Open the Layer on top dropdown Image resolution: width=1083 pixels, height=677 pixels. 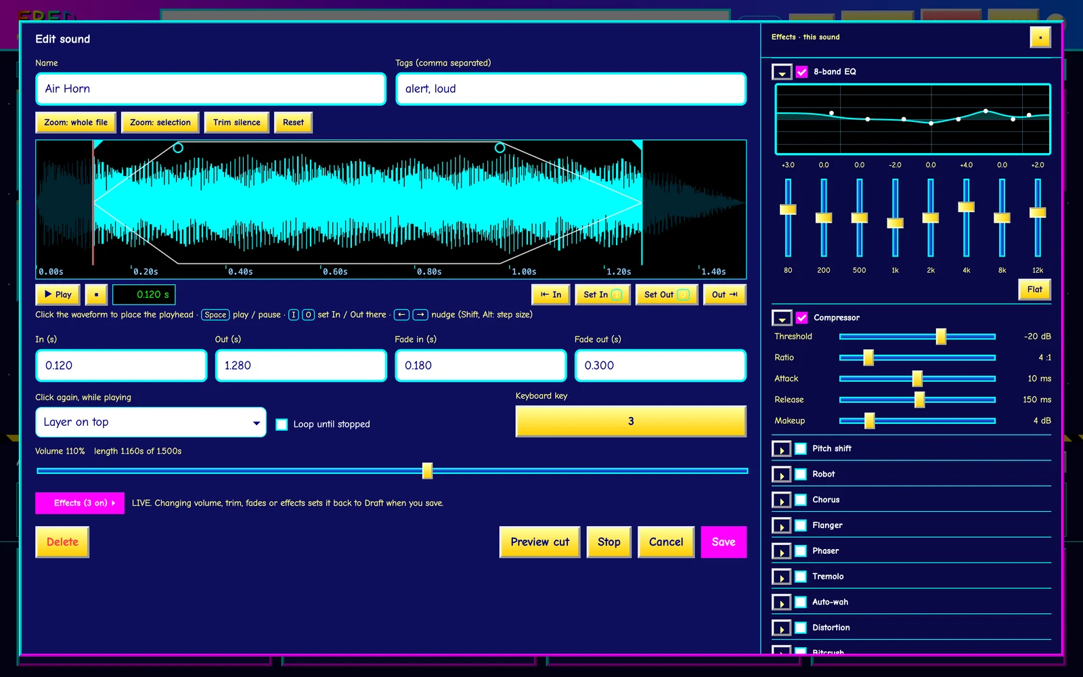[150, 422]
